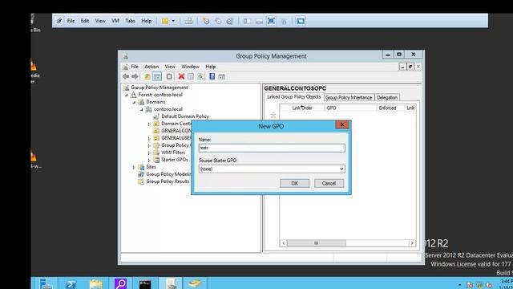Open PowerShell from the taskbar

click(x=71, y=283)
